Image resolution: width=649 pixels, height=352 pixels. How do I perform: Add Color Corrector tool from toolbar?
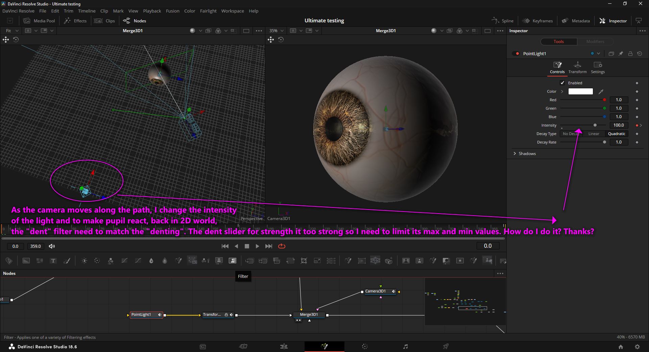tap(97, 261)
